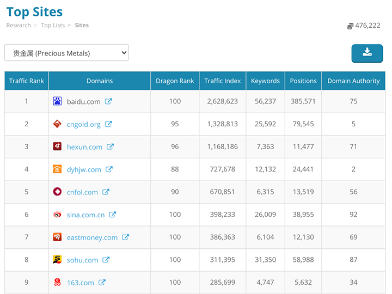Image resolution: width=392 pixels, height=294 pixels.
Task: Sort by Domain Authority column
Action: [353, 81]
